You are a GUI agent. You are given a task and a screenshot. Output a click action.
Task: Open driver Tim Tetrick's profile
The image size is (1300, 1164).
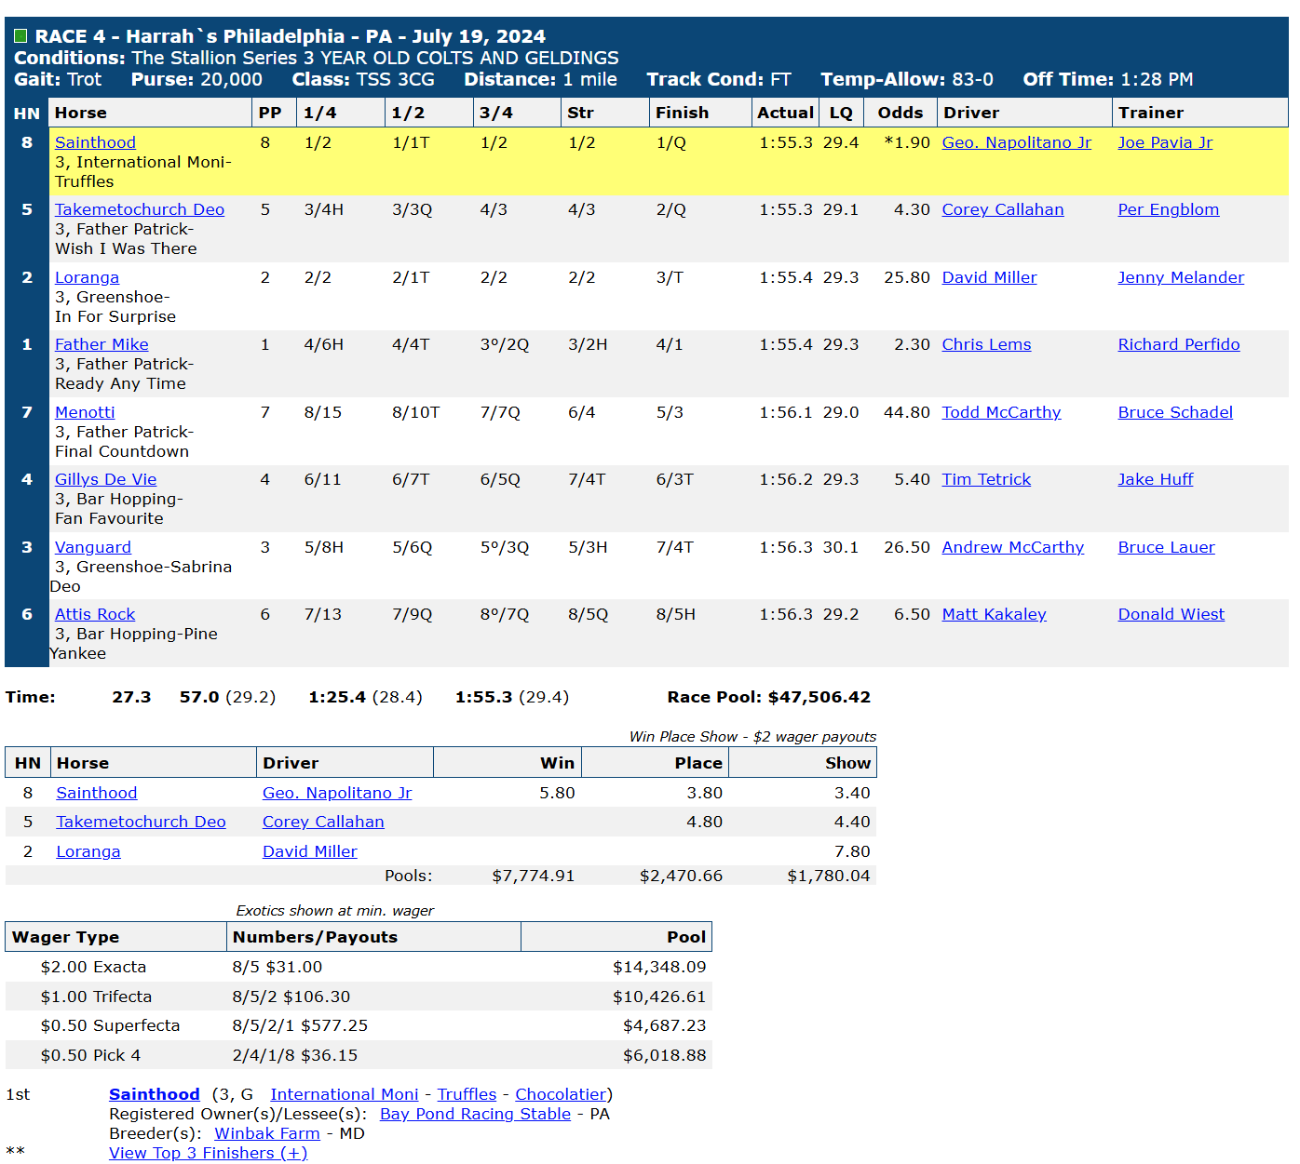986,479
